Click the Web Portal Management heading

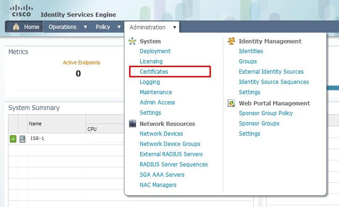274,103
